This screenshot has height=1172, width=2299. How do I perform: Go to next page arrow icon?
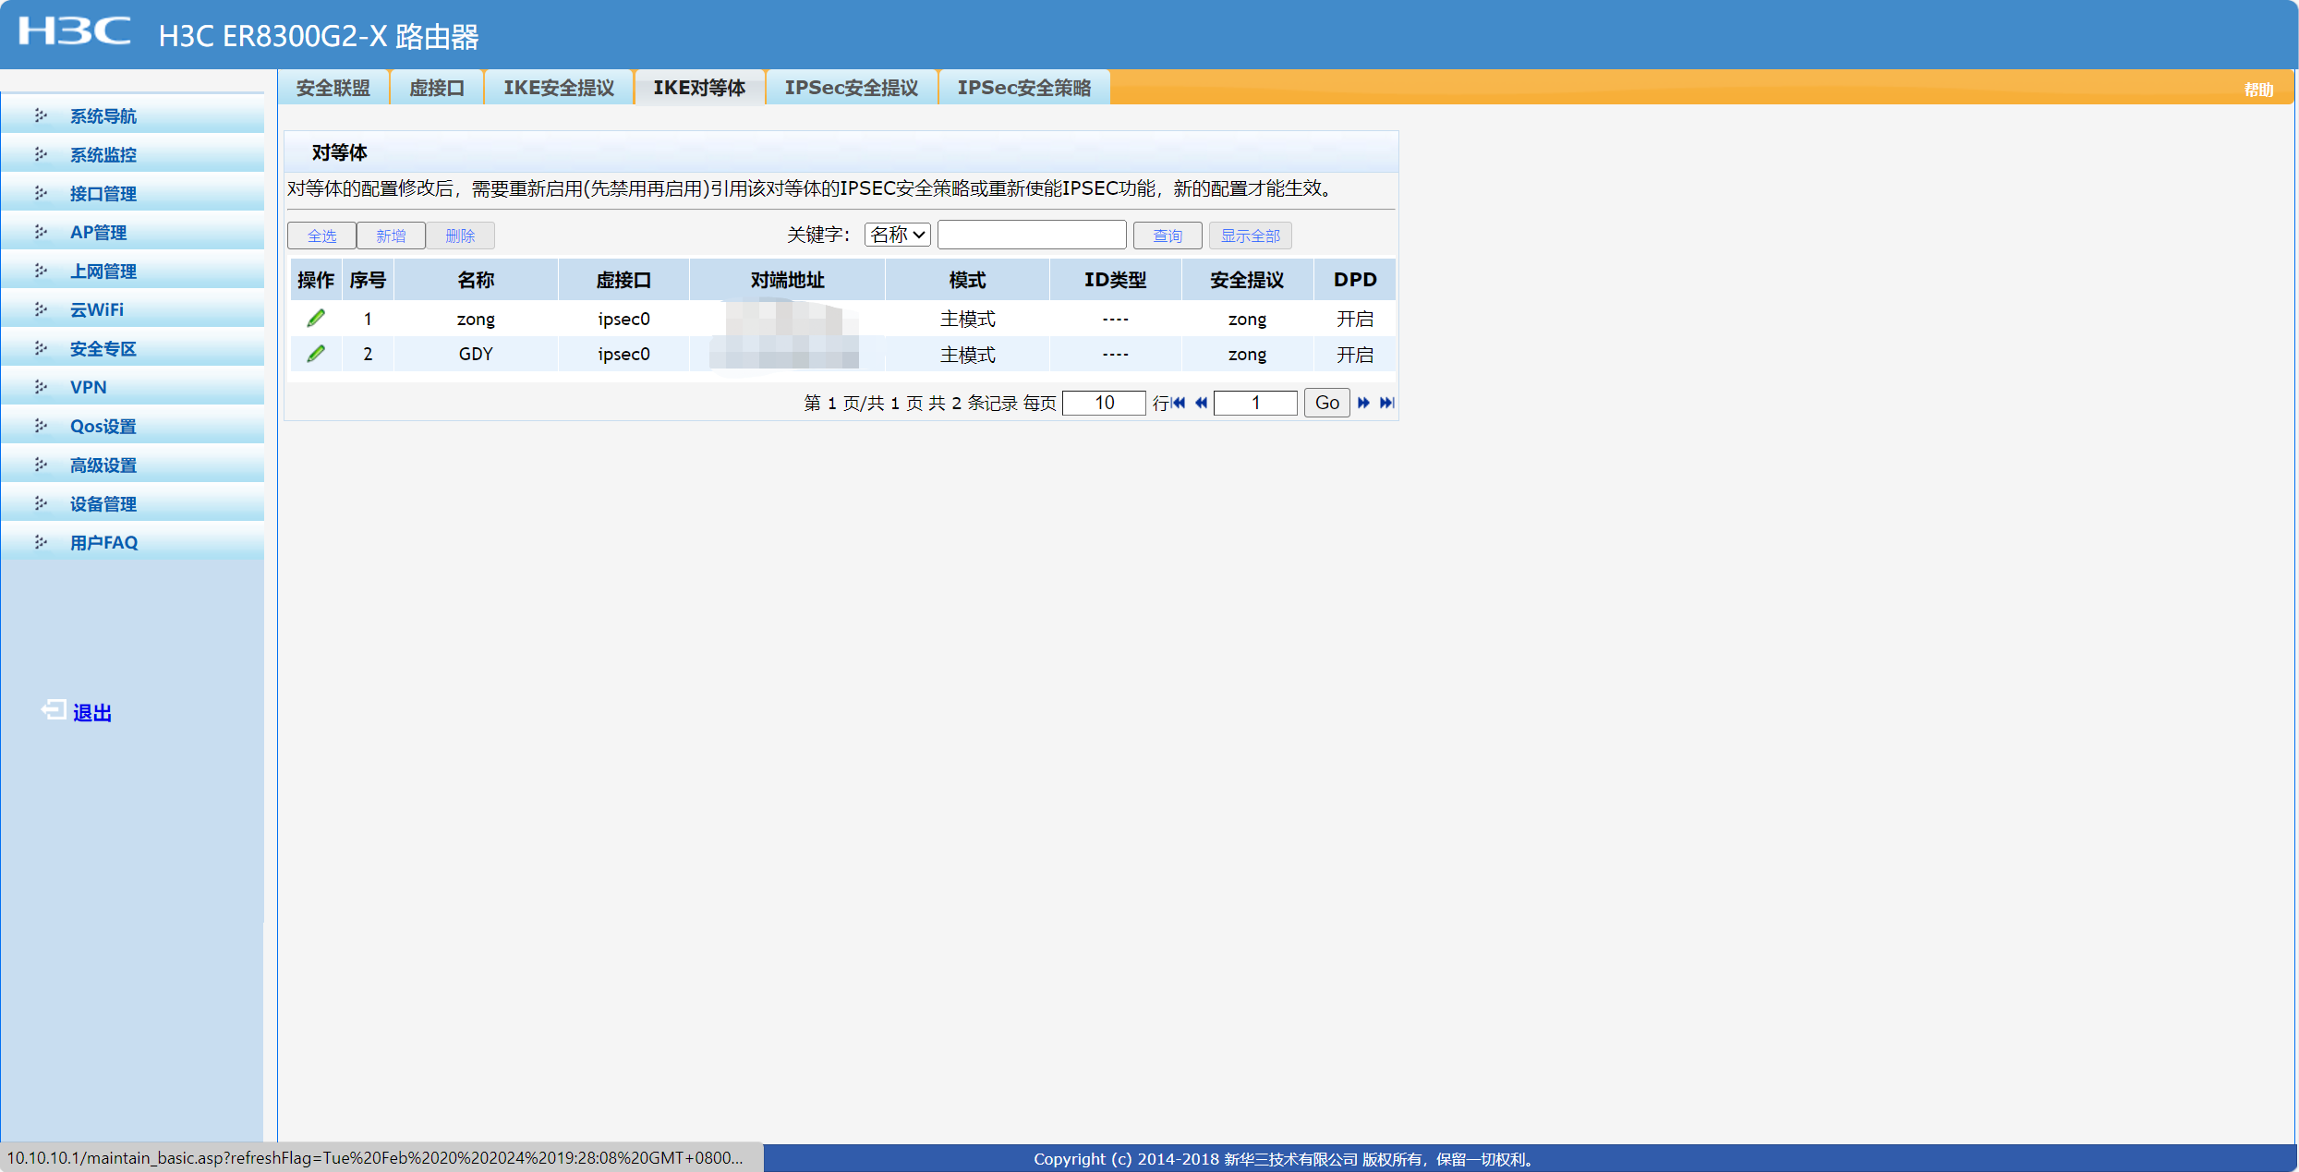point(1363,403)
